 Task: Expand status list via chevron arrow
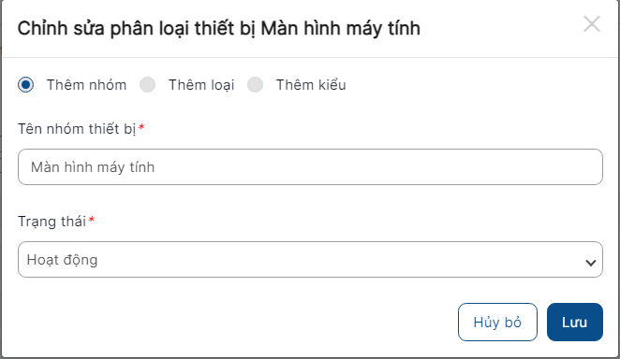(591, 263)
